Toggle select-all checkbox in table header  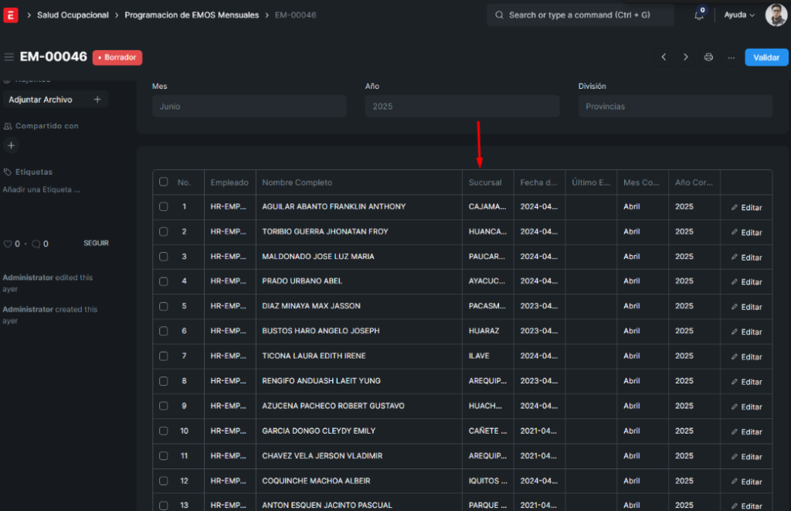point(164,182)
